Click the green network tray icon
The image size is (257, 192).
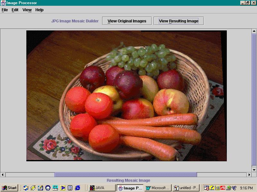pyautogui.click(x=228, y=188)
